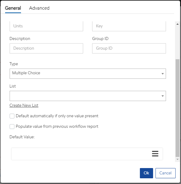Open the Multiple Choice Type combo box
This screenshot has width=181, height=184.
(x=84, y=73)
